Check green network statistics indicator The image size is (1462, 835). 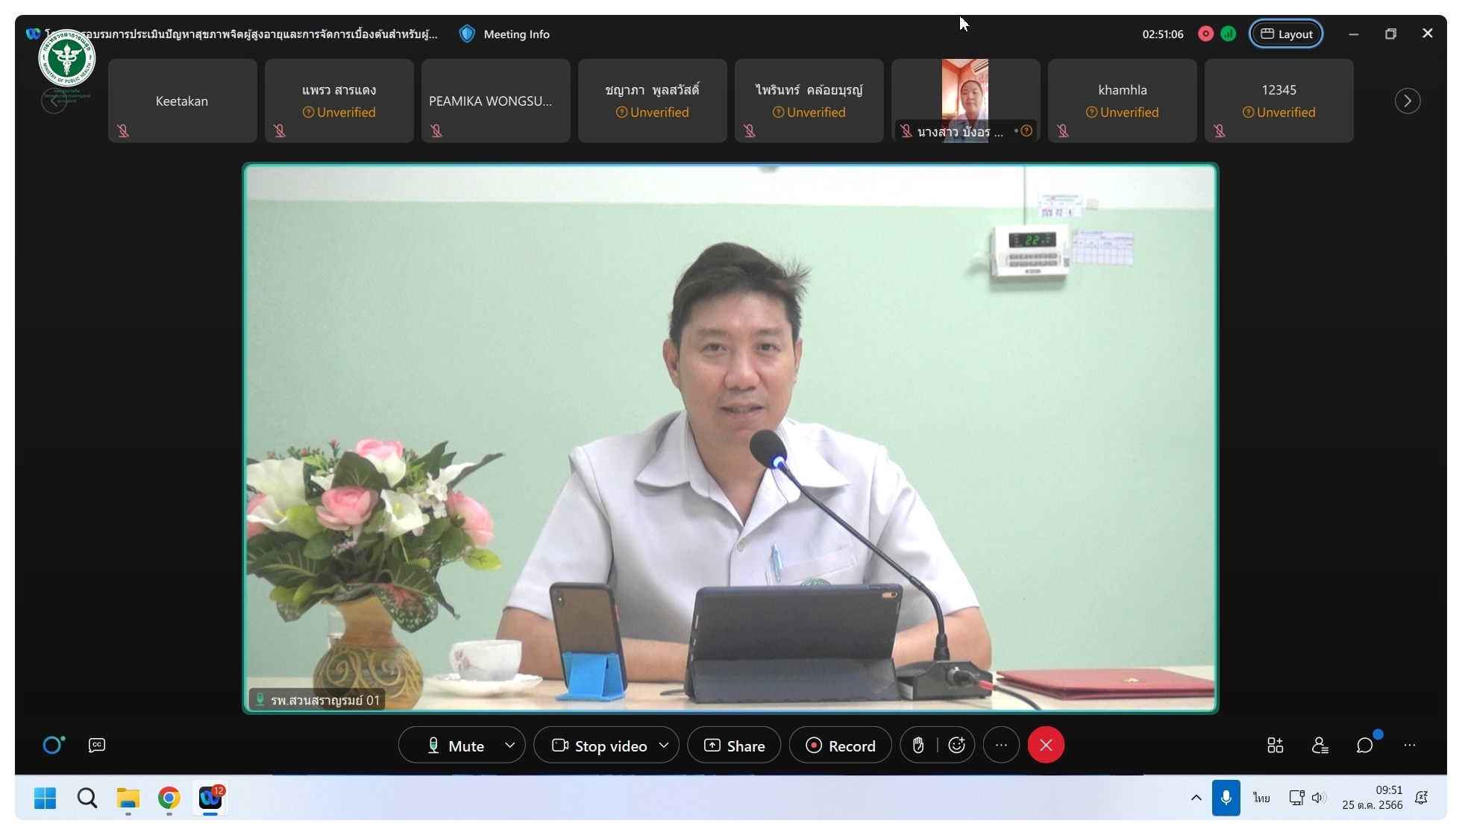1229,34
